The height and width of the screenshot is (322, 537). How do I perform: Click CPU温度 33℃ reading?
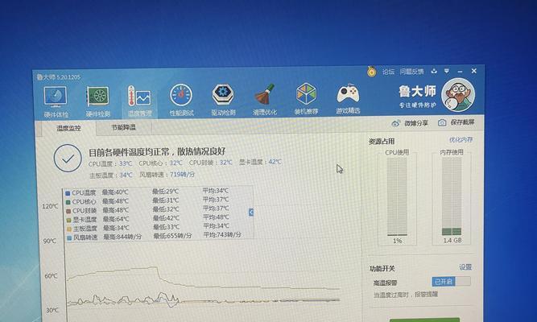(110, 163)
